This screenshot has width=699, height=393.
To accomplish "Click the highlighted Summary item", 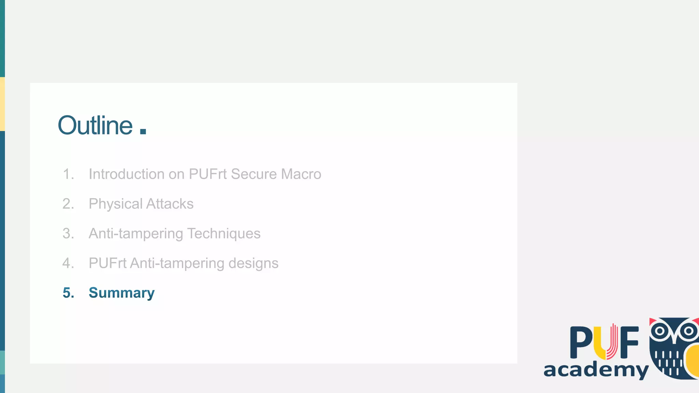I will [122, 293].
